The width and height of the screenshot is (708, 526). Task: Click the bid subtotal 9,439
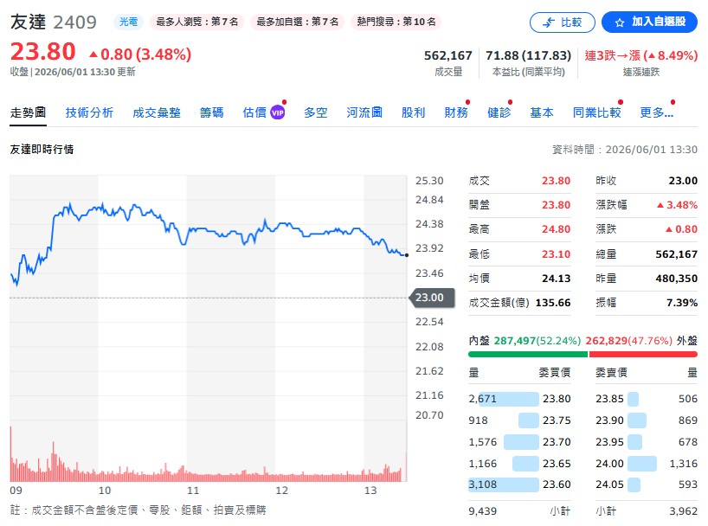[483, 511]
